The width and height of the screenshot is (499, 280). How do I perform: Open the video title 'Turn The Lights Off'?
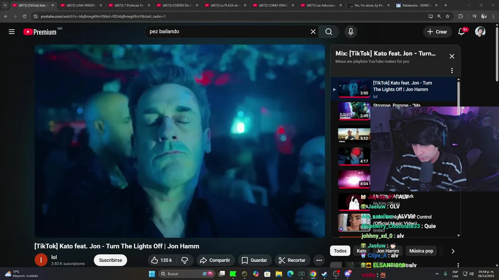pyautogui.click(x=117, y=246)
